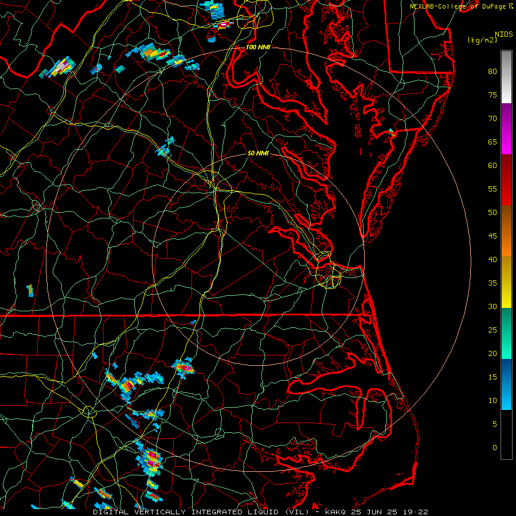
Task: Click the color scale value 55
Action: tap(492, 189)
